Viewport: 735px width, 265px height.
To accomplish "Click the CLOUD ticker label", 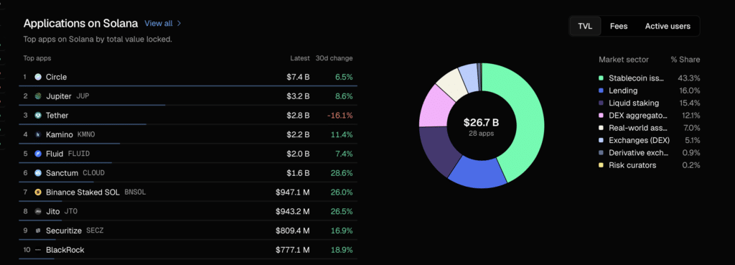I will click(x=94, y=173).
